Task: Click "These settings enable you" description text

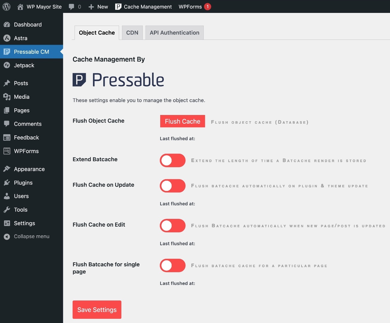Action: pyautogui.click(x=139, y=100)
